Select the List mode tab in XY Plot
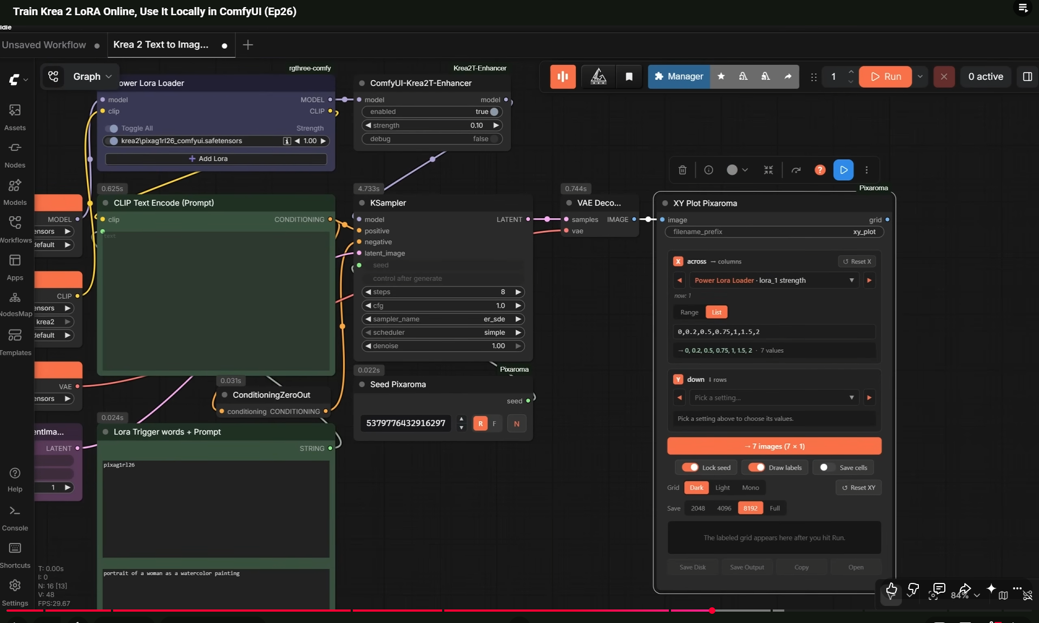Viewport: 1039px width, 623px height. tap(716, 312)
